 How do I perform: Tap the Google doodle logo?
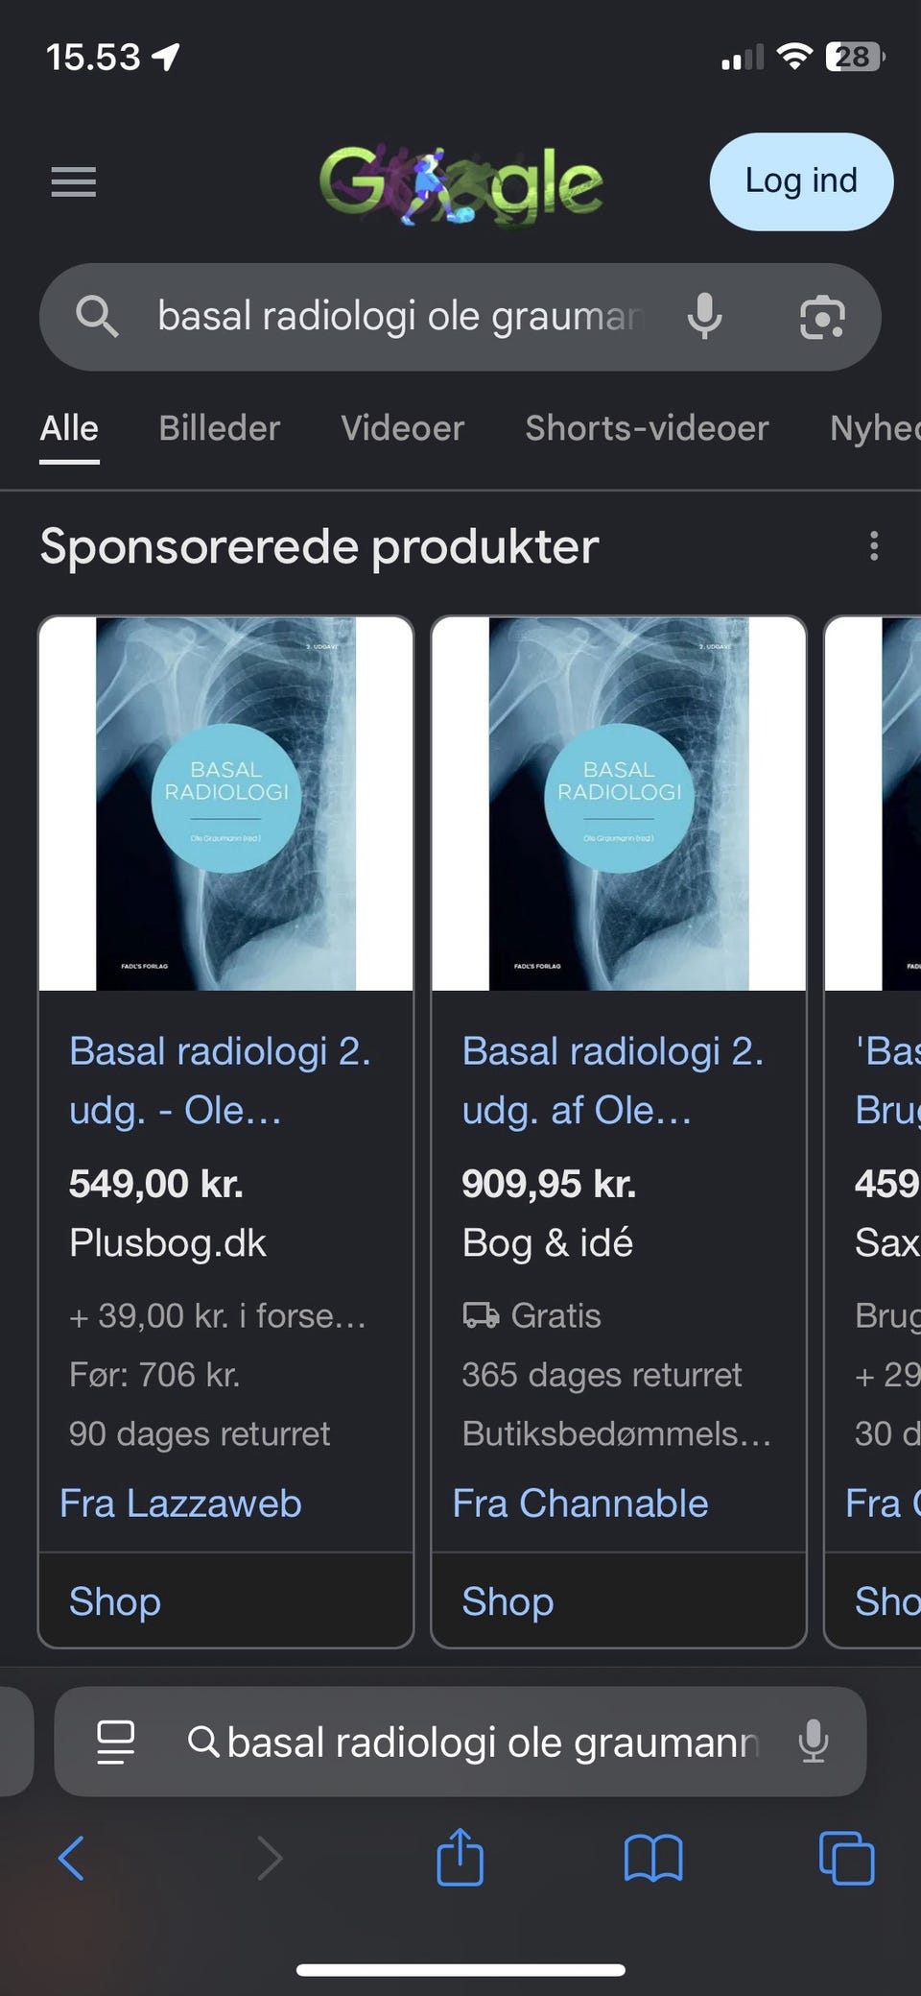pos(460,184)
